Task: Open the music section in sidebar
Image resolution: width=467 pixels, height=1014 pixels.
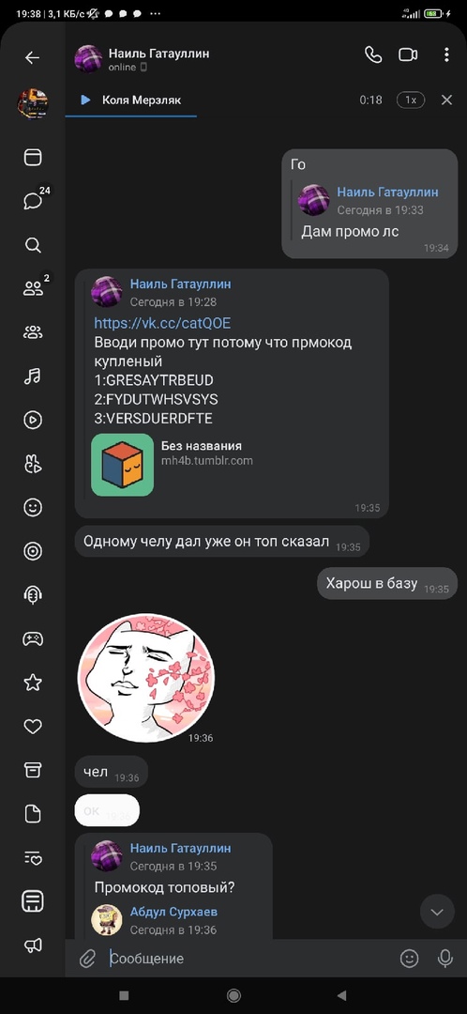Action: click(33, 376)
